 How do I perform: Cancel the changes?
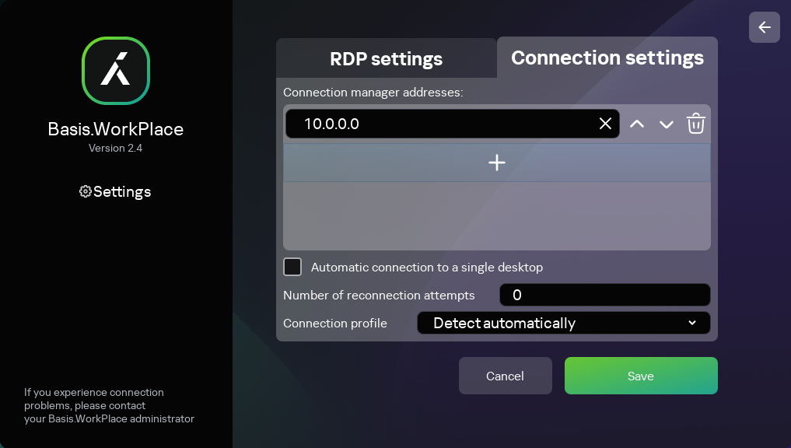(x=505, y=376)
